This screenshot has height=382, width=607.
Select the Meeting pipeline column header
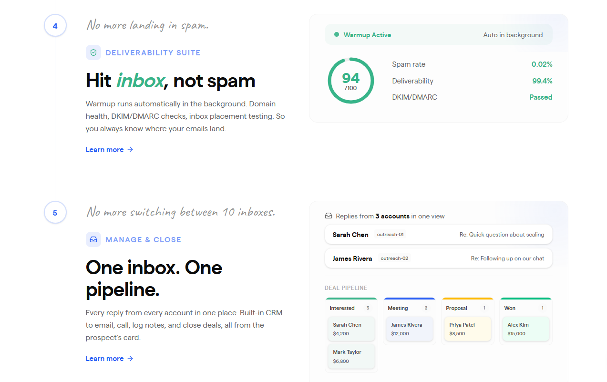click(x=410, y=308)
